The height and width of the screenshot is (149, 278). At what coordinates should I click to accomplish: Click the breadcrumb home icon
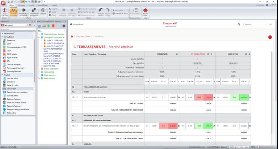click(x=72, y=37)
